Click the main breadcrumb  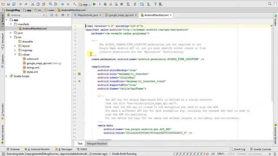click(50, 10)
